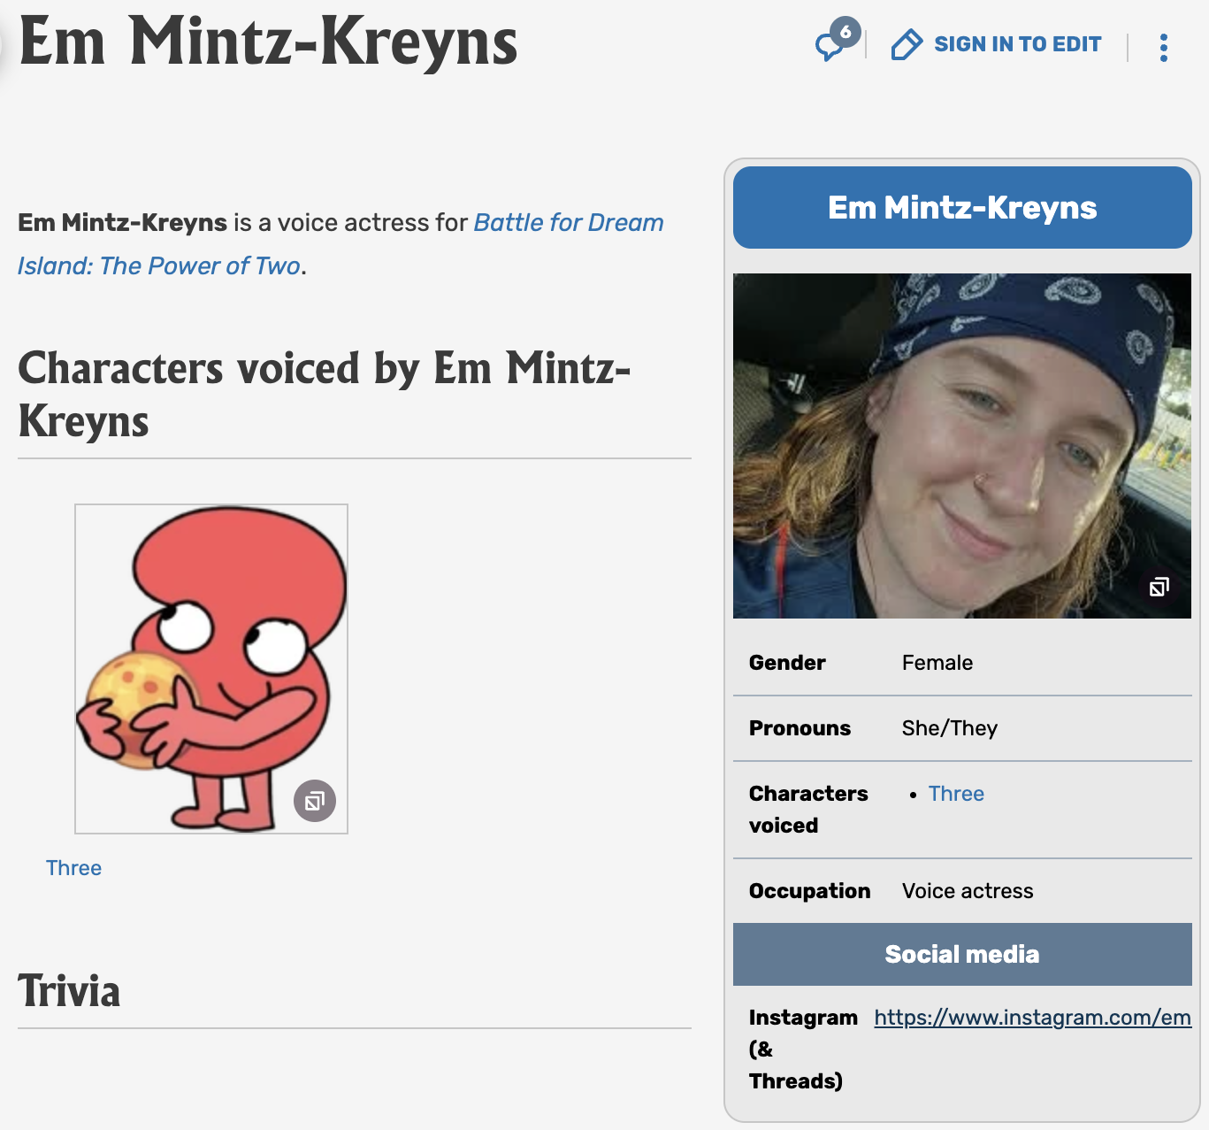Click the Occupation label in infobox
Image resolution: width=1209 pixels, height=1130 pixels.
click(809, 891)
